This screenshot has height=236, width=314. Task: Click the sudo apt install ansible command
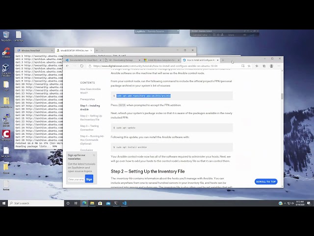click(172, 147)
